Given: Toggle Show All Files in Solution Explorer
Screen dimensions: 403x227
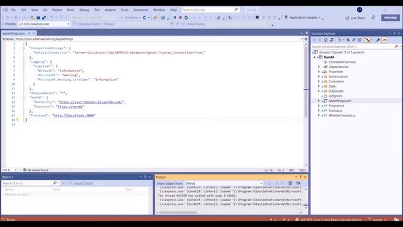Looking at the screenshot, I should pyautogui.click(x=360, y=40).
